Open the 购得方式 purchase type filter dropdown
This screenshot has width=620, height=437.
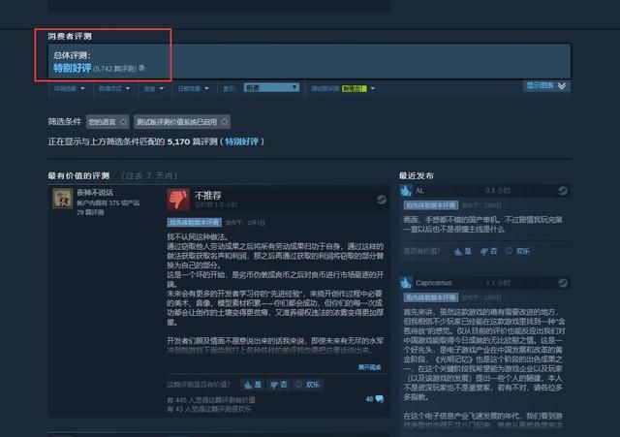114,88
